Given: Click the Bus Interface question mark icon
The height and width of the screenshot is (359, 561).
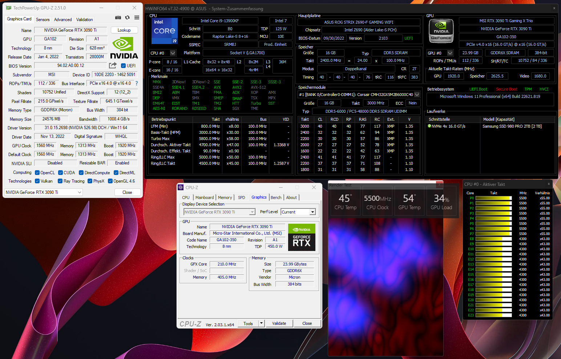Looking at the screenshot, I should click(137, 83).
